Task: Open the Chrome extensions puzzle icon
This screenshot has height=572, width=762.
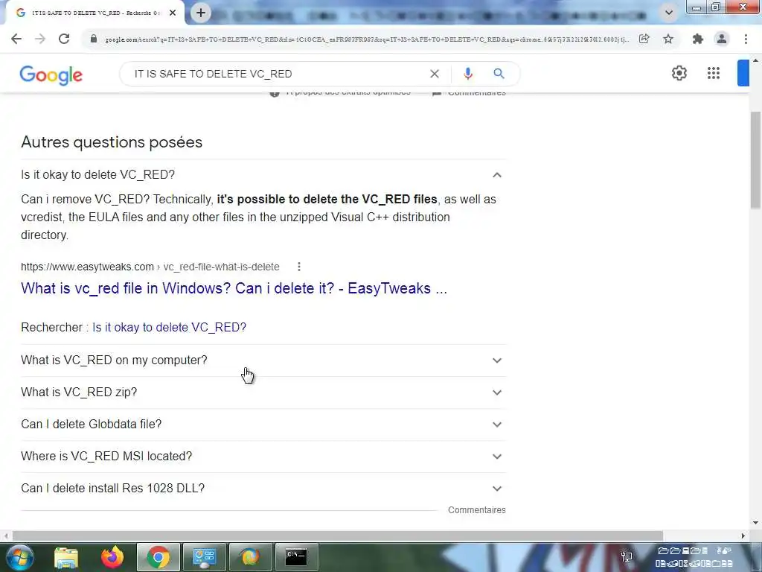Action: tap(698, 39)
